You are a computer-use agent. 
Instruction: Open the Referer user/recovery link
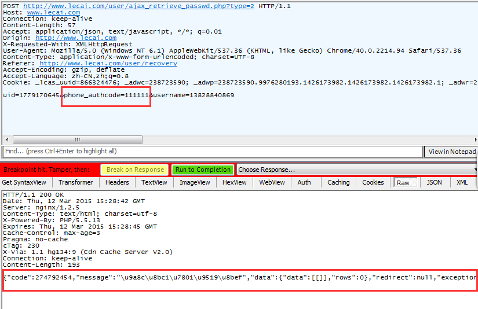[108, 63]
